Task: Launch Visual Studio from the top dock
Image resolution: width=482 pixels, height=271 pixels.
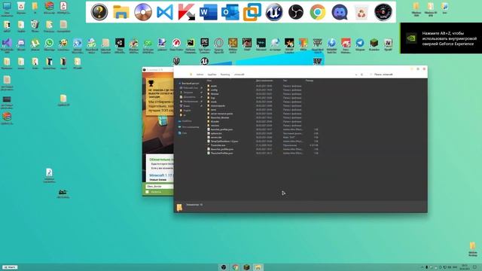Action: pyautogui.click(x=165, y=12)
